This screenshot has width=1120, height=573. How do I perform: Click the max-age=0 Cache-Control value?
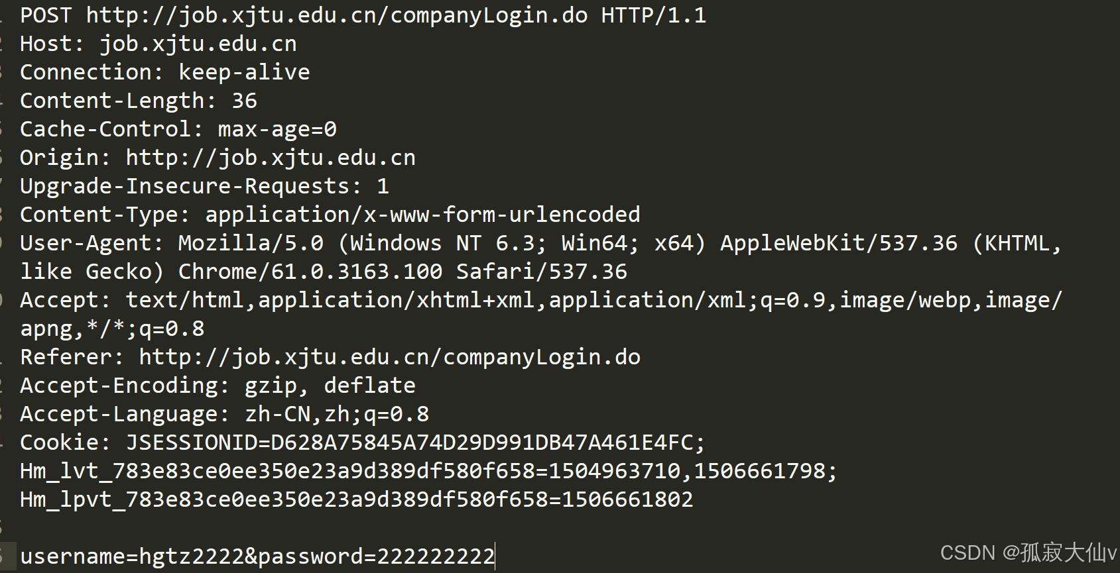click(277, 129)
